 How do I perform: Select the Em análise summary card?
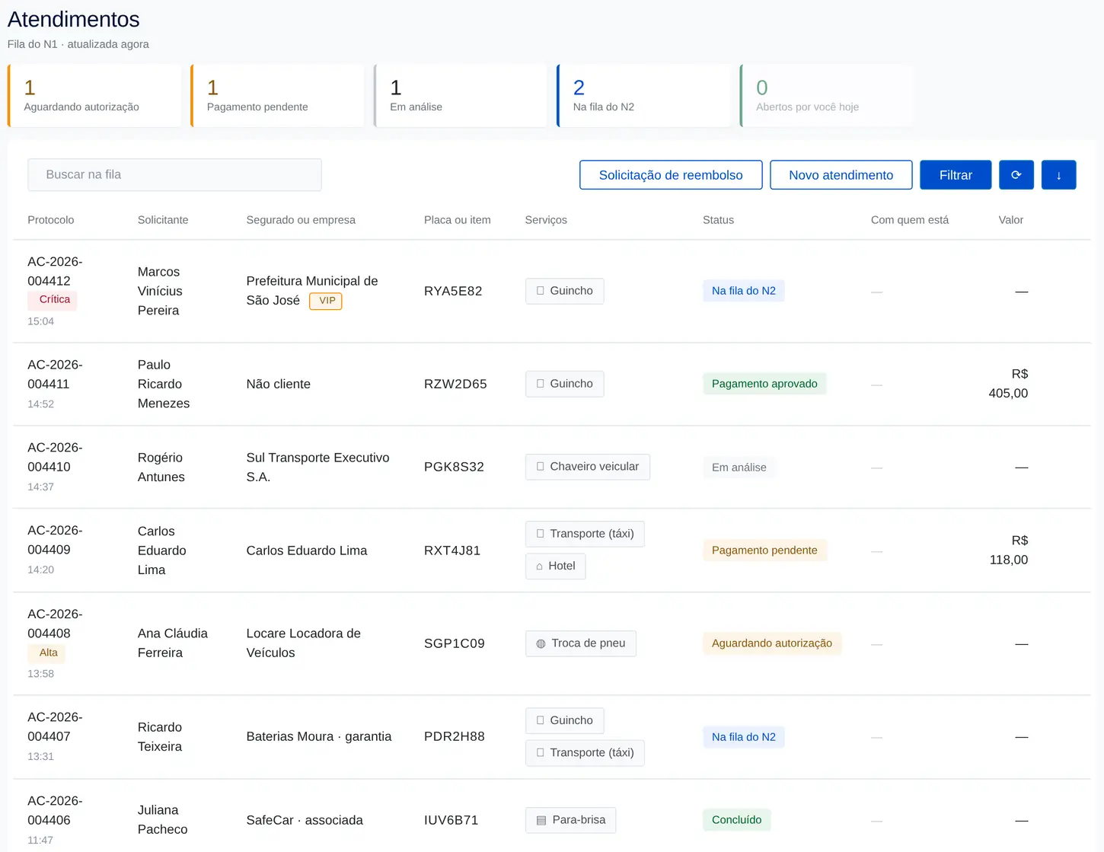(x=461, y=96)
